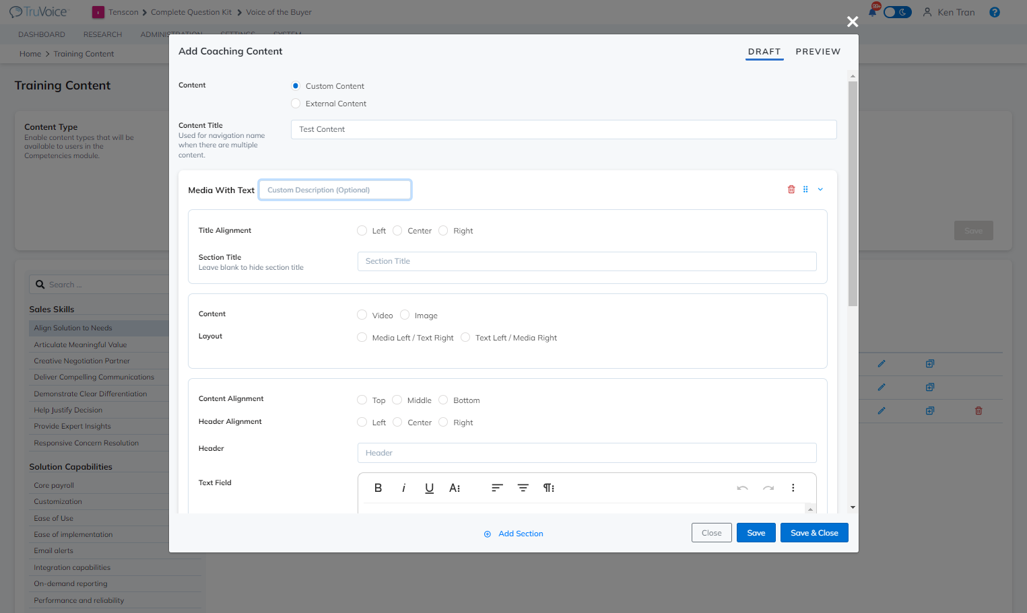Select Video as the content media type
The height and width of the screenshot is (613, 1027).
pos(362,315)
